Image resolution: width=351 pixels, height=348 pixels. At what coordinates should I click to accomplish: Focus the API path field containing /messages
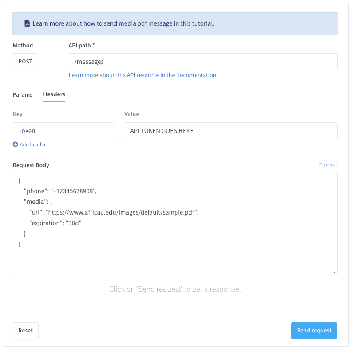(x=203, y=62)
